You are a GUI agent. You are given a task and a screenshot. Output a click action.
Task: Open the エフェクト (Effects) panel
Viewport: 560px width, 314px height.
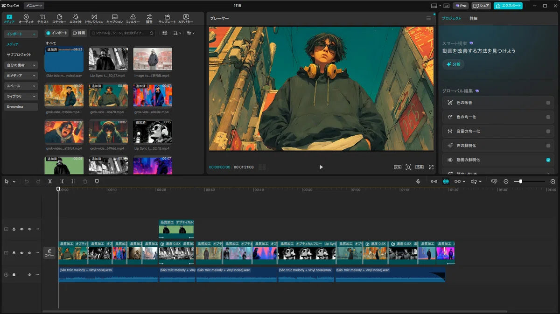point(76,19)
